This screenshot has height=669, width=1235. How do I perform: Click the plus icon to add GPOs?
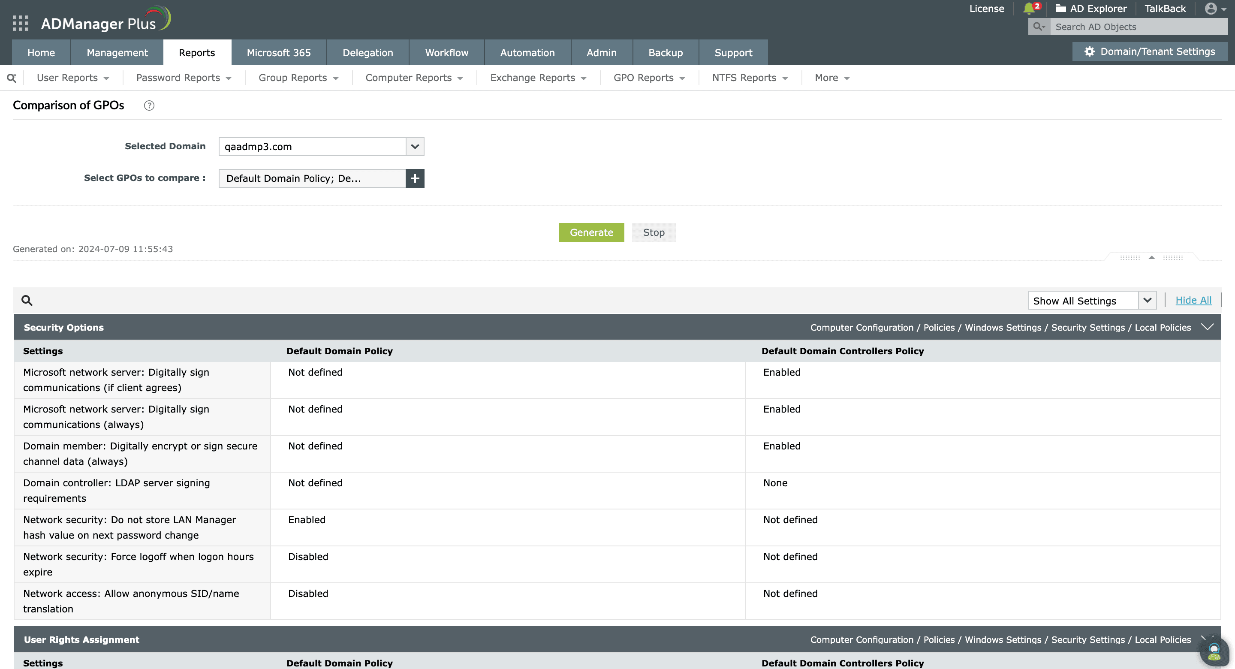[415, 178]
